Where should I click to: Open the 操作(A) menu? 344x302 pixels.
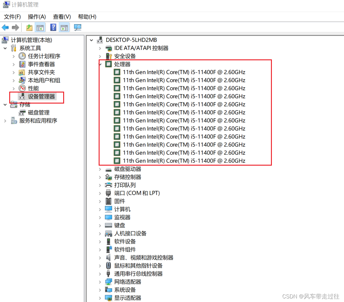[x=37, y=17]
